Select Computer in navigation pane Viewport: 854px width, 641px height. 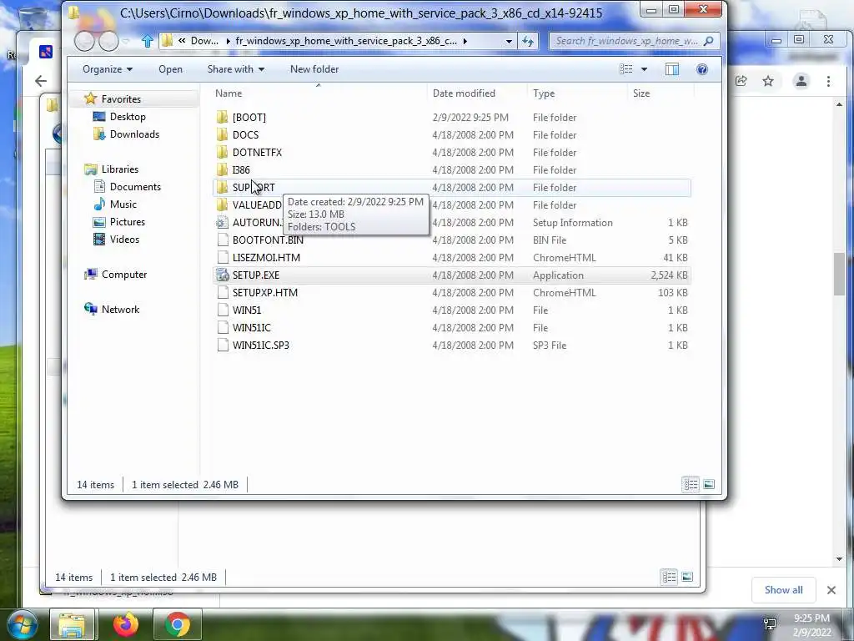(124, 274)
